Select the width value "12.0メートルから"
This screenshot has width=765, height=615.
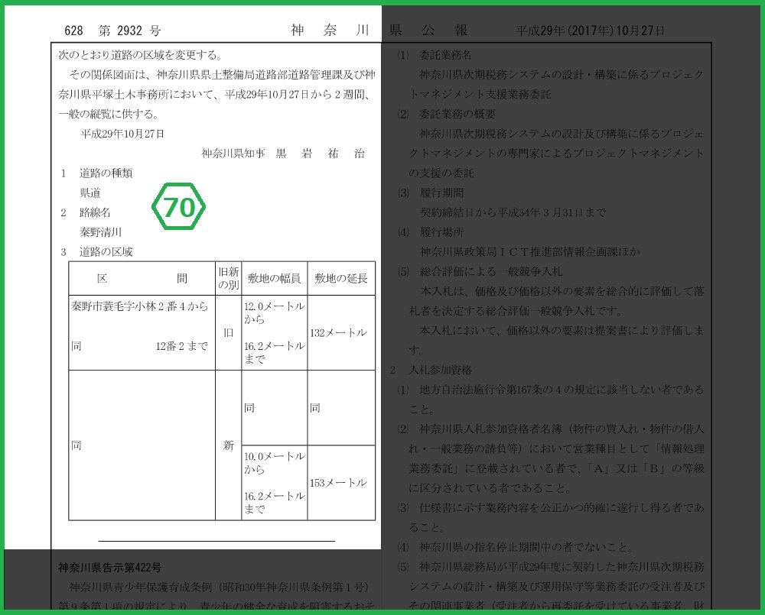pyautogui.click(x=275, y=313)
